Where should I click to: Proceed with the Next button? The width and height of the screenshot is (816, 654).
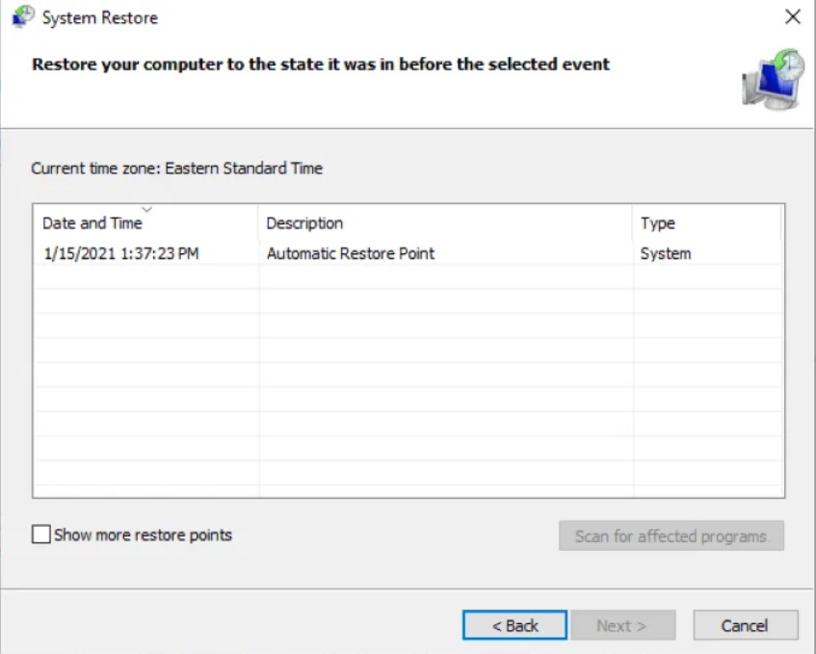(621, 626)
